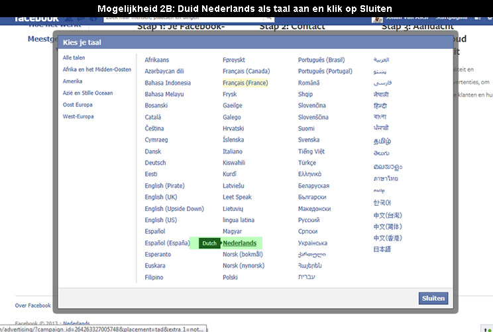Filter by Afrika en het Midden-Oosten
This screenshot has width=493, height=332.
[x=97, y=69]
